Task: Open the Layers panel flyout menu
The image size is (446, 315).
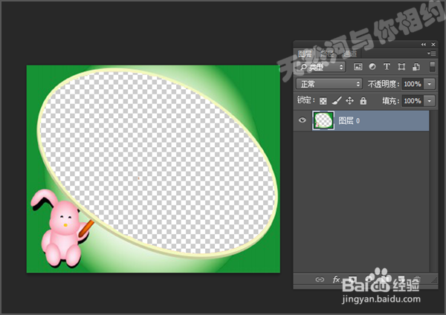Action: pos(431,53)
